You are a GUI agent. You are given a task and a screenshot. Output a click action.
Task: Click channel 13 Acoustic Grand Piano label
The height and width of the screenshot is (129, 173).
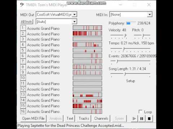(x=43, y=95)
